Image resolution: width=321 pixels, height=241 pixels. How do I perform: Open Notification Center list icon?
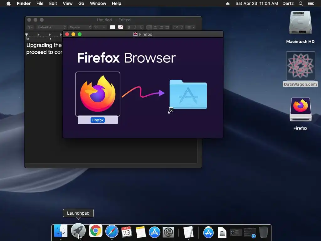[x=311, y=3]
